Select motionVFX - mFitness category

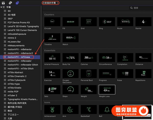pos(19,57)
